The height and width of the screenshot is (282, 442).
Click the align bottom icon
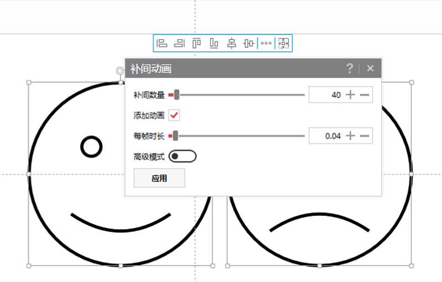214,44
